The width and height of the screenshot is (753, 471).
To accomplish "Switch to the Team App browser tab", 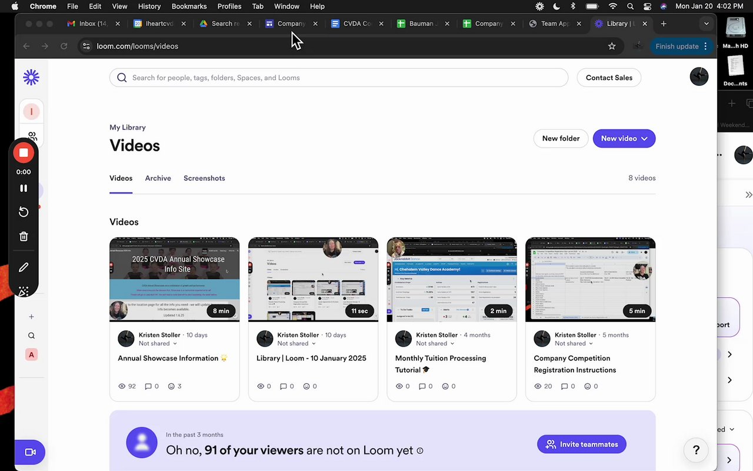I will (x=555, y=24).
